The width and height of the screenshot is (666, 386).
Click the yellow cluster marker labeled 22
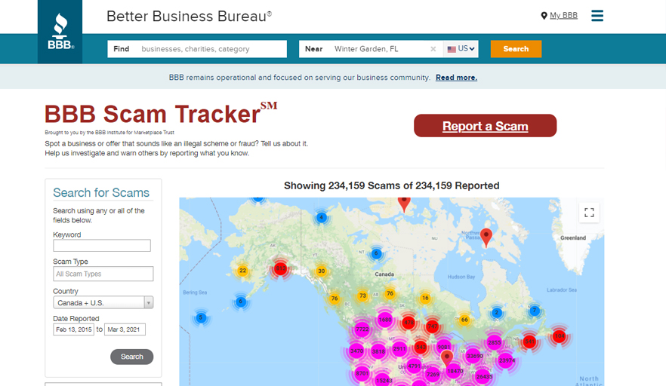click(x=242, y=271)
